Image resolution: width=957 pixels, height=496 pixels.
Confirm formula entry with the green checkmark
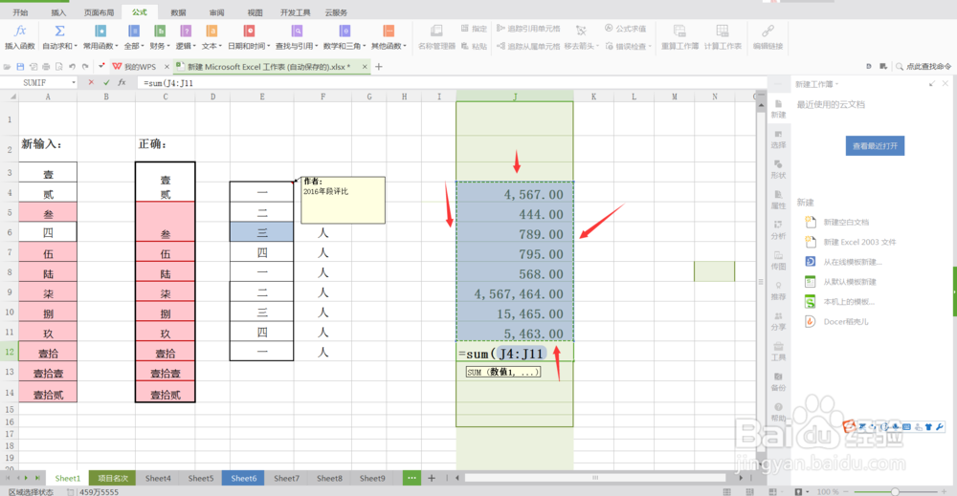107,82
